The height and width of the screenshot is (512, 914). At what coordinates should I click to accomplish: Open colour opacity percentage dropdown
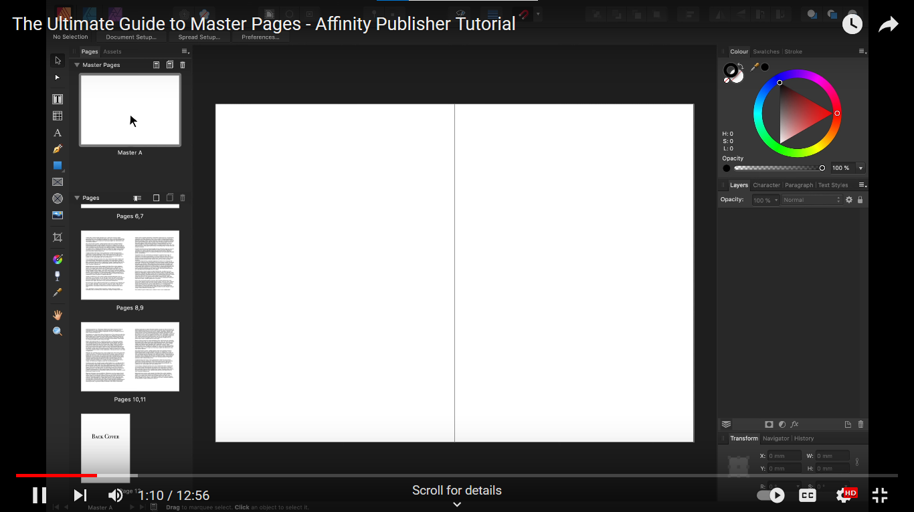pos(860,168)
